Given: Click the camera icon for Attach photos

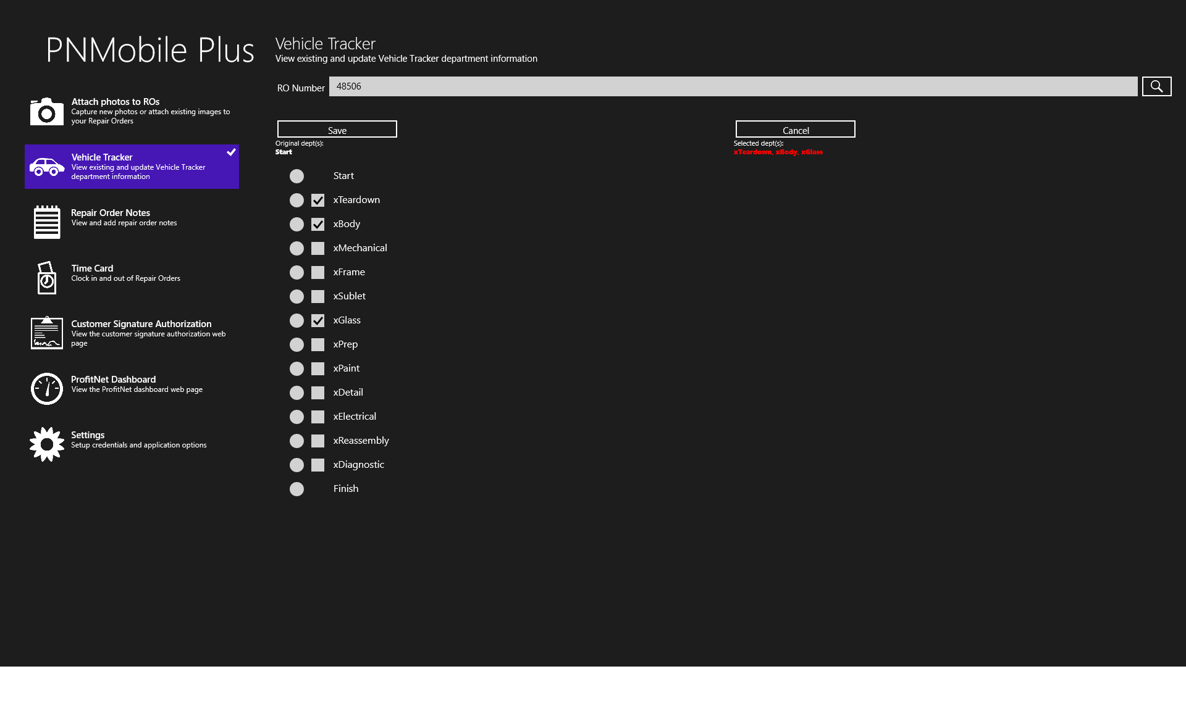Looking at the screenshot, I should (46, 111).
